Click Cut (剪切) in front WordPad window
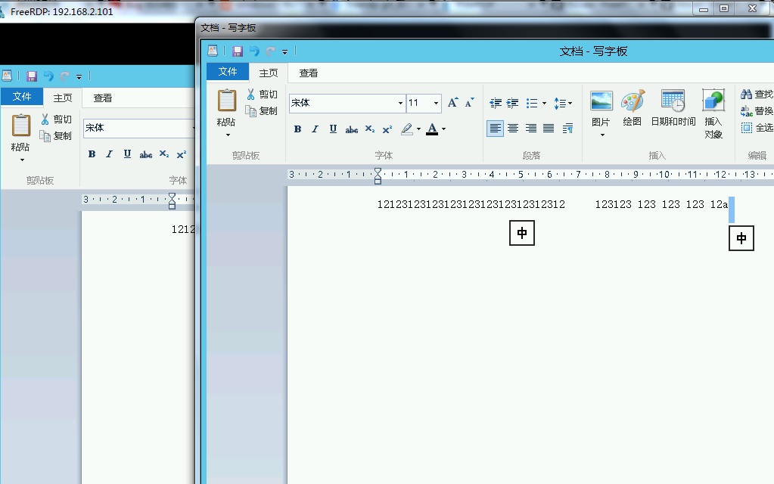 pyautogui.click(x=262, y=95)
